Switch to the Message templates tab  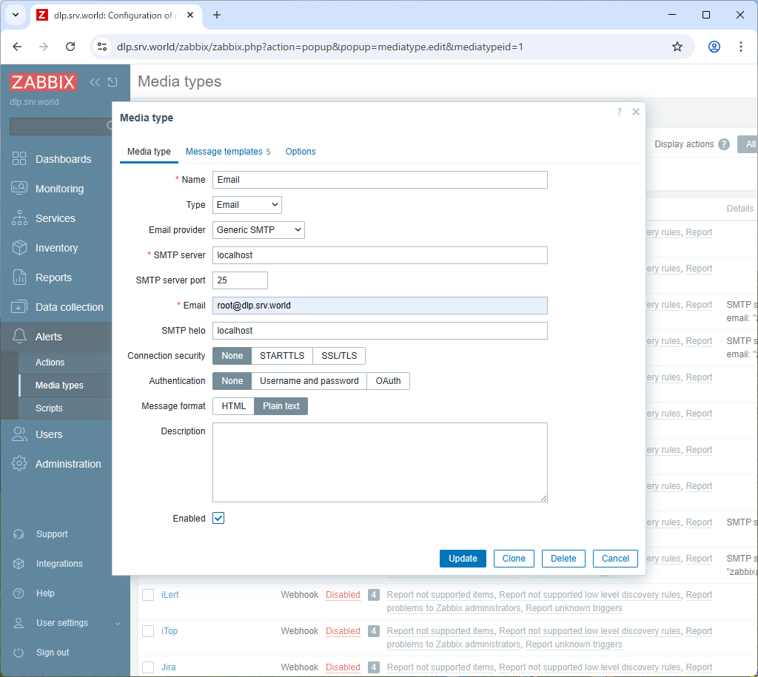pyautogui.click(x=224, y=152)
